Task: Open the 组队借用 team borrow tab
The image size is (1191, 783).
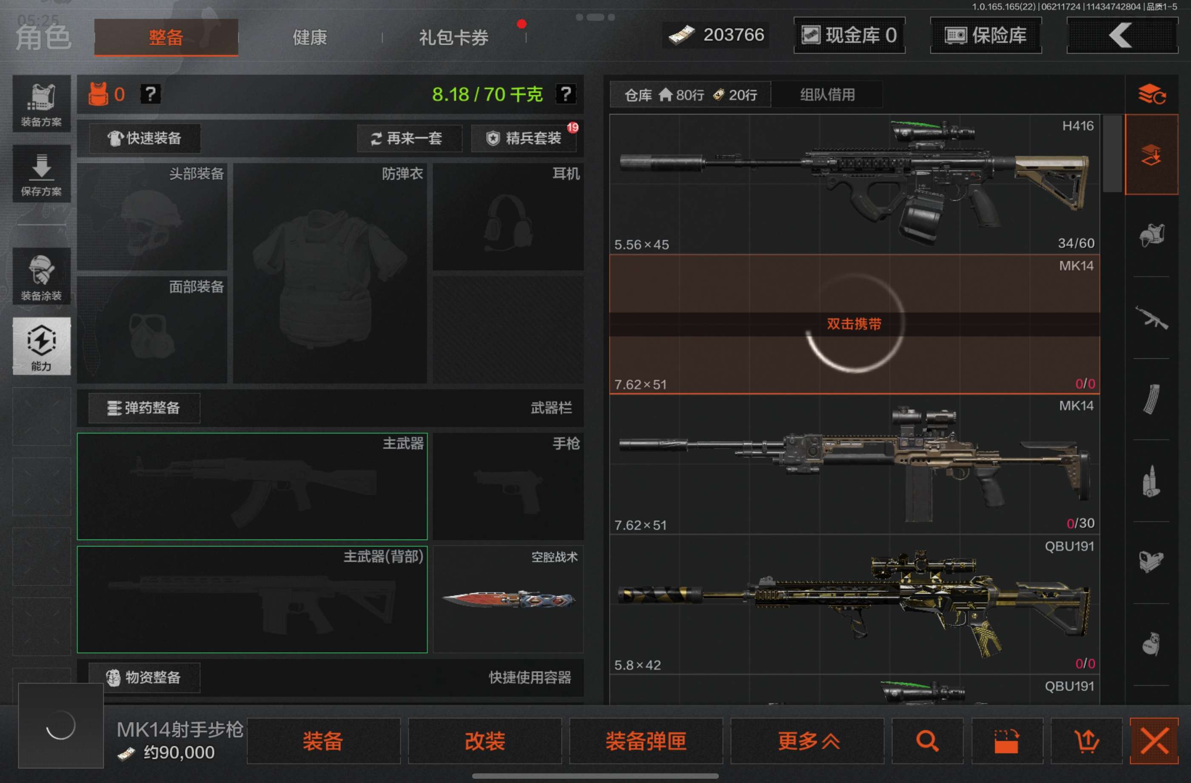Action: (827, 94)
